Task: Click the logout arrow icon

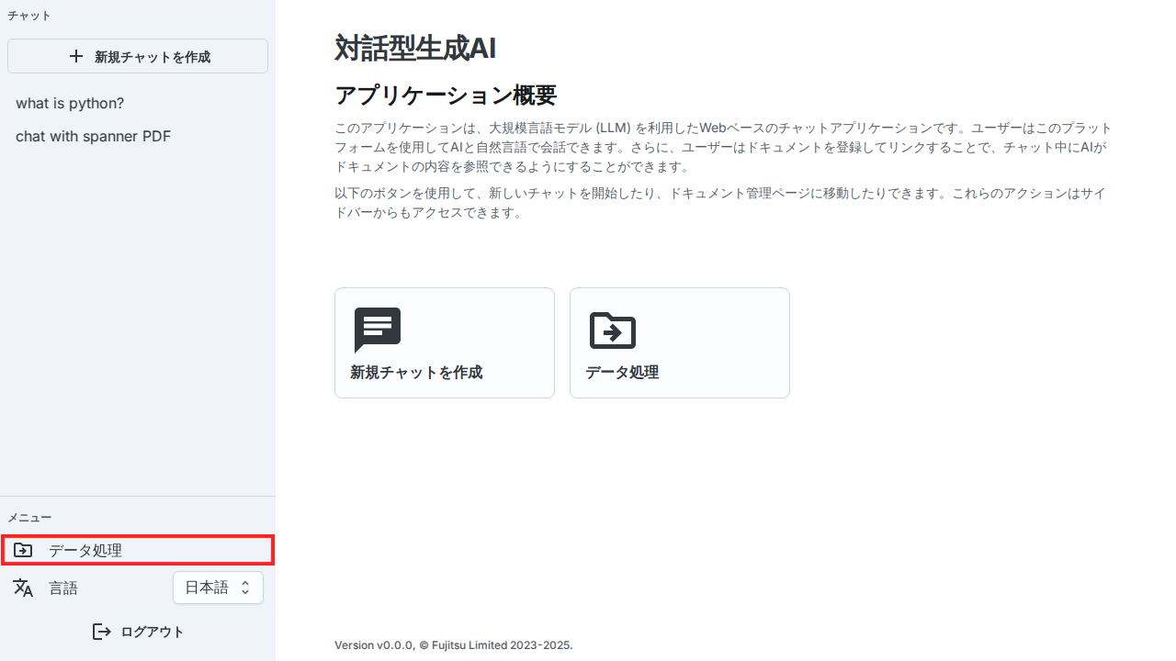Action: (102, 632)
